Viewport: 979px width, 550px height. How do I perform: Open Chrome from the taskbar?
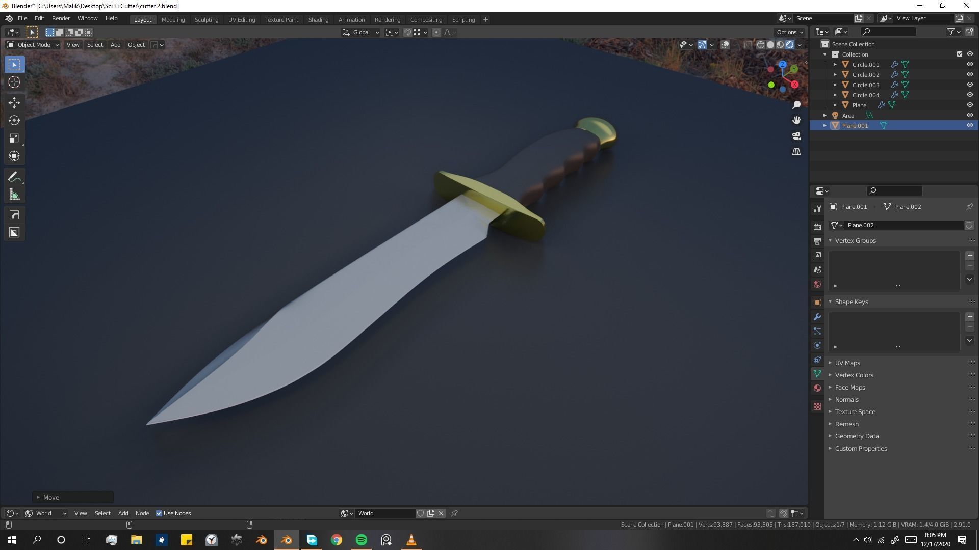coord(337,540)
